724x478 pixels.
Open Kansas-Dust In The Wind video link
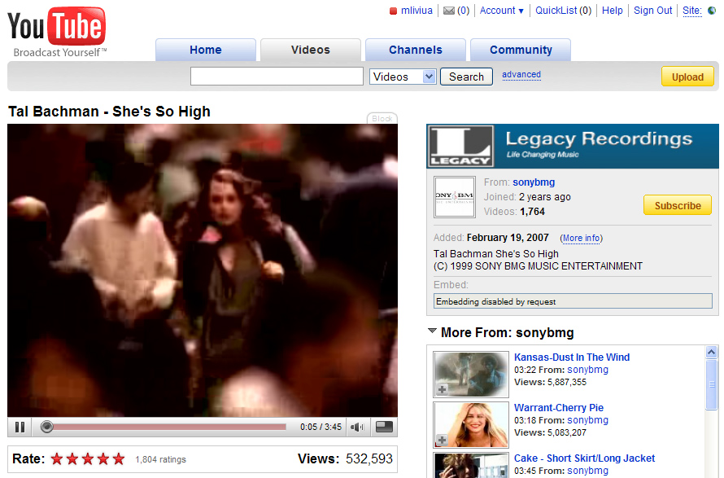pos(572,357)
